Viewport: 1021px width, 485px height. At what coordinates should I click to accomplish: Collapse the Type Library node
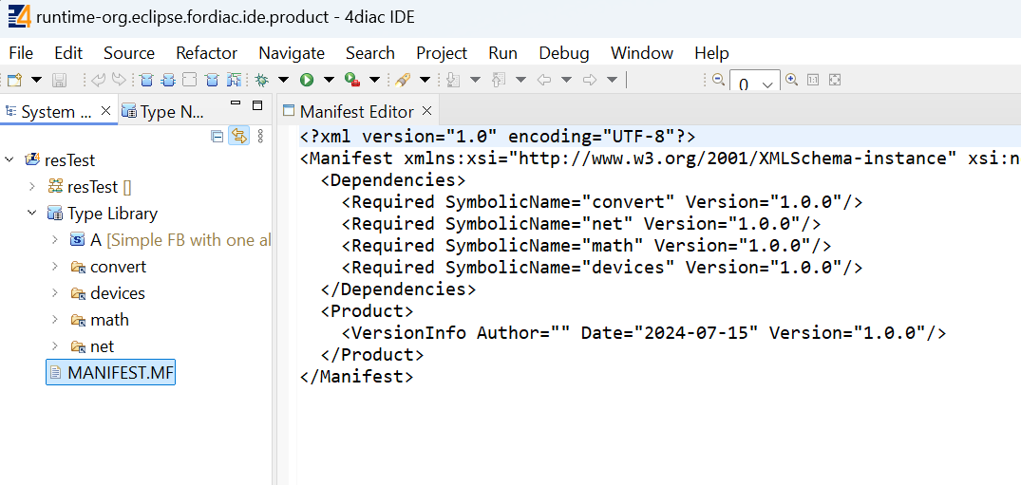(x=32, y=214)
